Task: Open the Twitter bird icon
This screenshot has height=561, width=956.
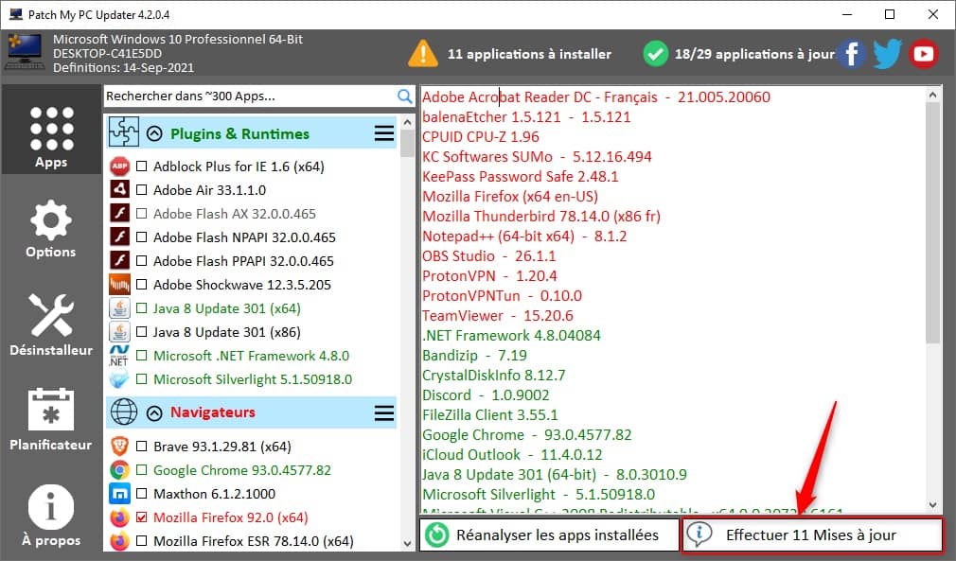Action: tap(887, 54)
